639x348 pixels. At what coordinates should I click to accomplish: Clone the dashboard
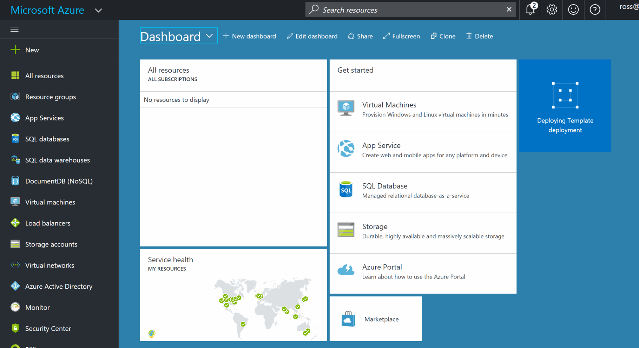click(443, 36)
